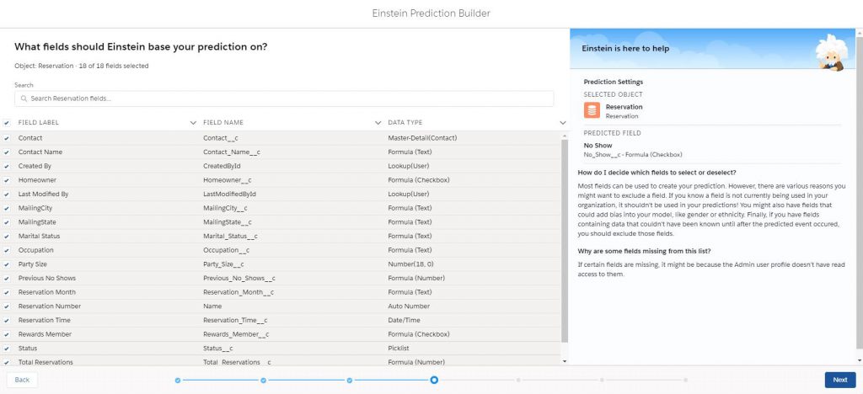
Task: Click second completed progress step checkmark
Action: coord(264,380)
